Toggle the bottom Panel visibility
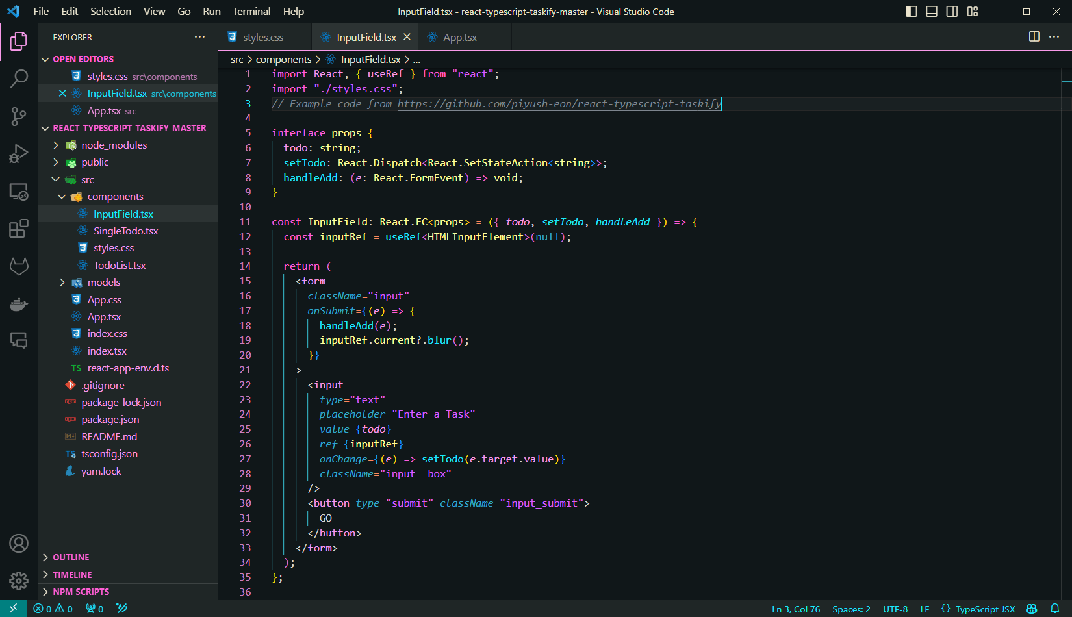1072x617 pixels. coord(932,12)
